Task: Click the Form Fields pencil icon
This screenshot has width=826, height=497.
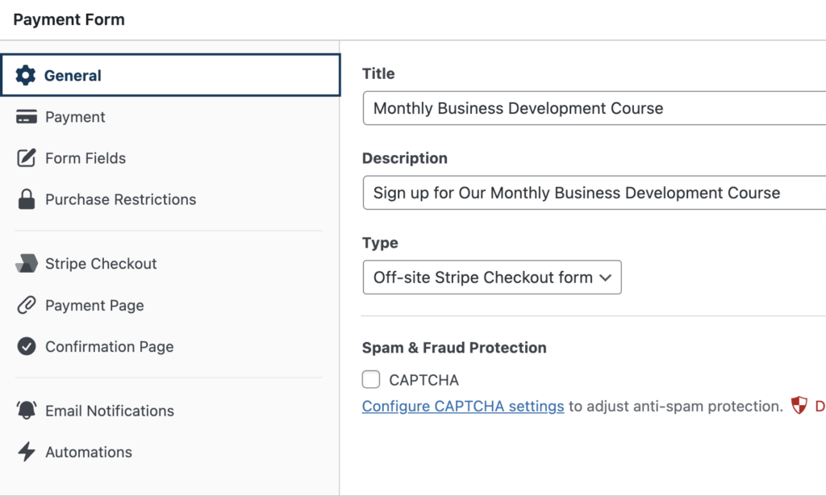Action: click(27, 158)
